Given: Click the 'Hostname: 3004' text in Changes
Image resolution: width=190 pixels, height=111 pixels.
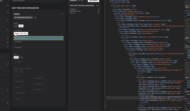Looking at the screenshot, I should click(x=75, y=11).
